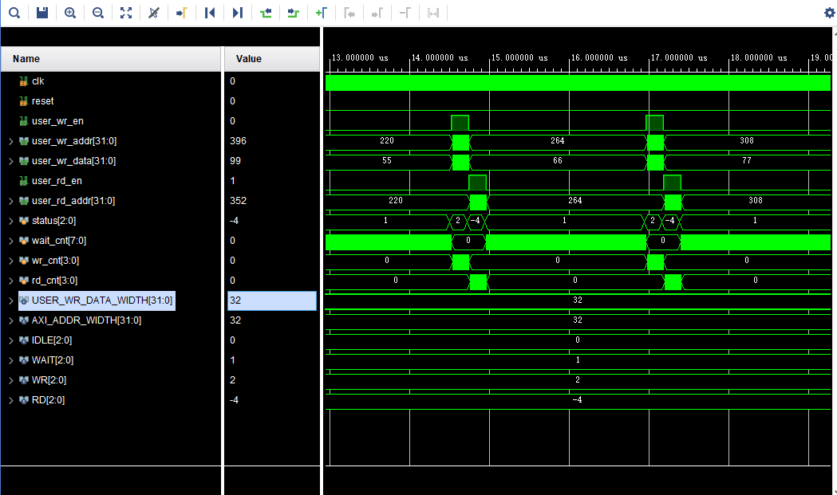Image resolution: width=837 pixels, height=495 pixels.
Task: Open the waveform settings gear
Action: [x=830, y=13]
